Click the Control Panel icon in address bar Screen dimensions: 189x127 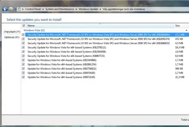point(19,9)
